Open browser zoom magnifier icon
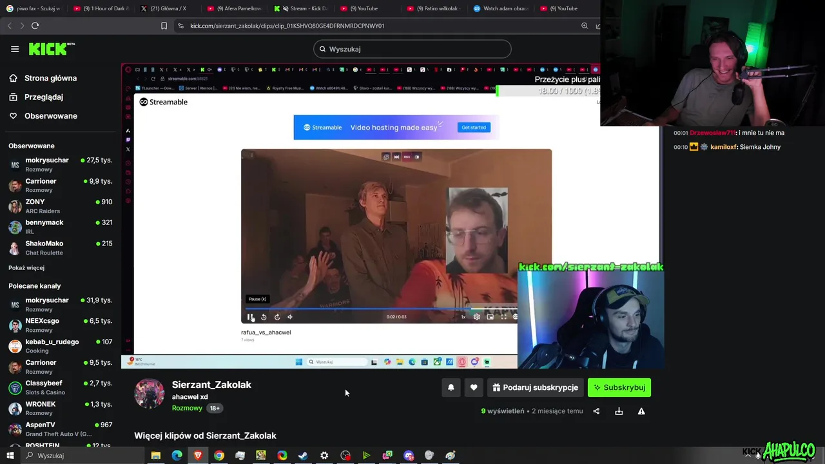The height and width of the screenshot is (464, 825). [x=585, y=26]
